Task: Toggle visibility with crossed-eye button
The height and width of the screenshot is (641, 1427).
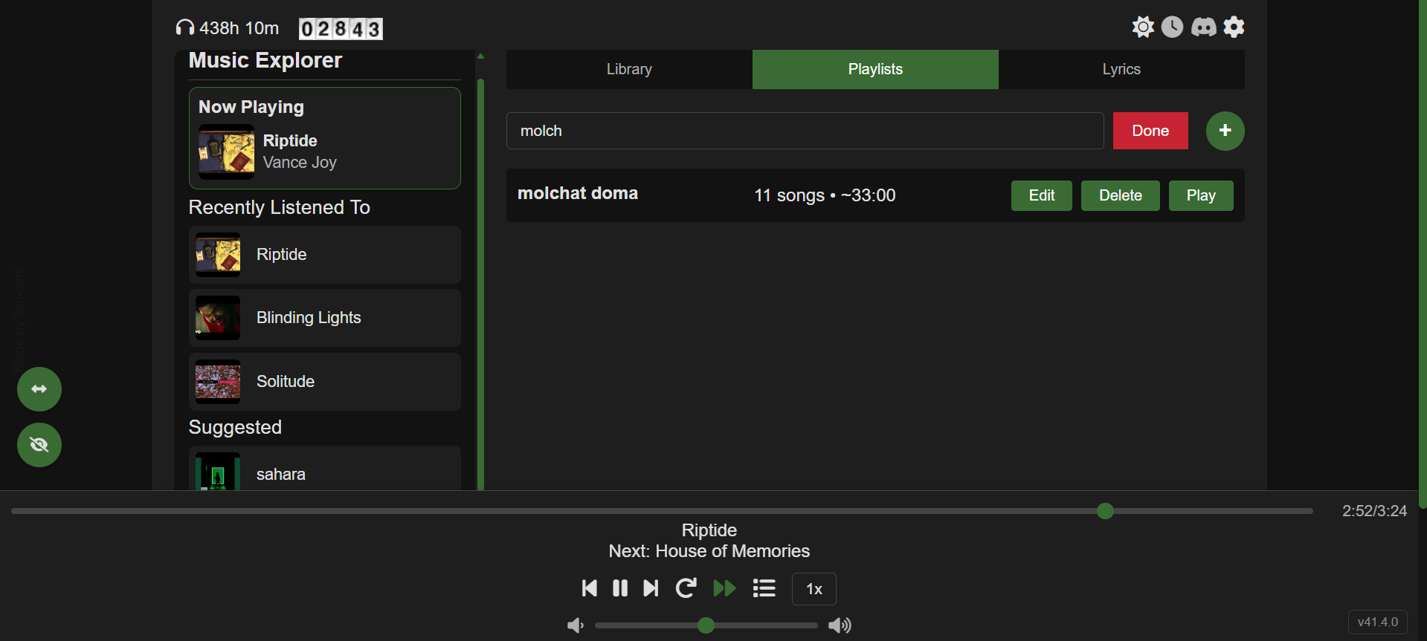Action: coord(39,445)
